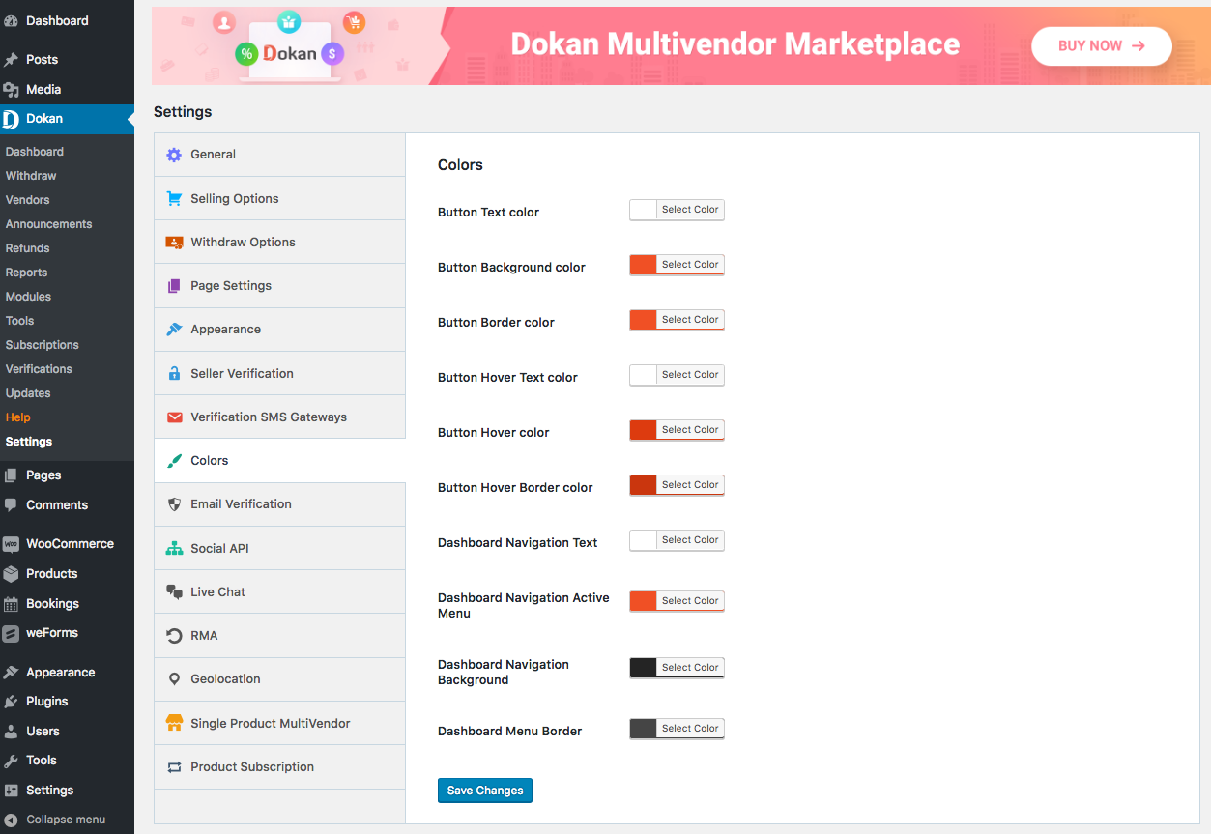Open Select Color for Dashboard Navigation Text
The width and height of the screenshot is (1211, 834).
[690, 540]
